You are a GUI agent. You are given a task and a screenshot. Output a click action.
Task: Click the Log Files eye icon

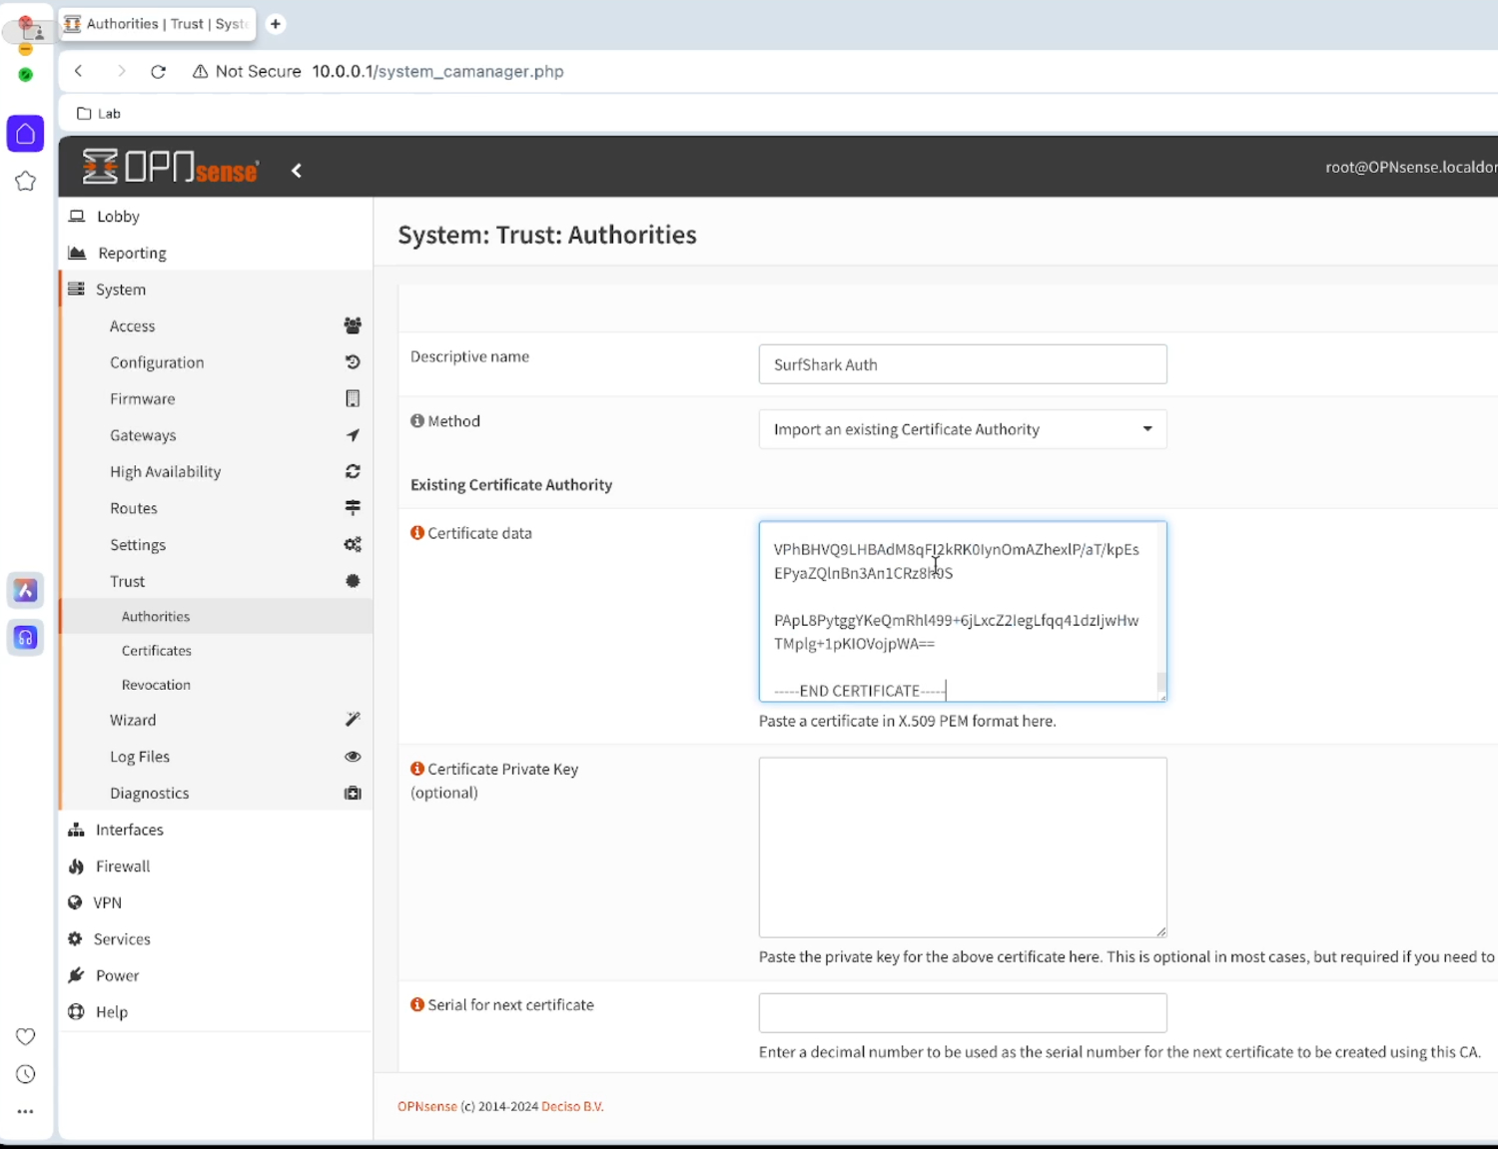[x=353, y=757]
